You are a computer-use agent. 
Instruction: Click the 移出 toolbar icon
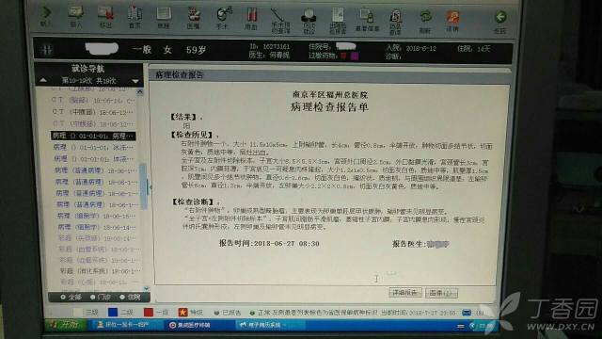pos(105,17)
